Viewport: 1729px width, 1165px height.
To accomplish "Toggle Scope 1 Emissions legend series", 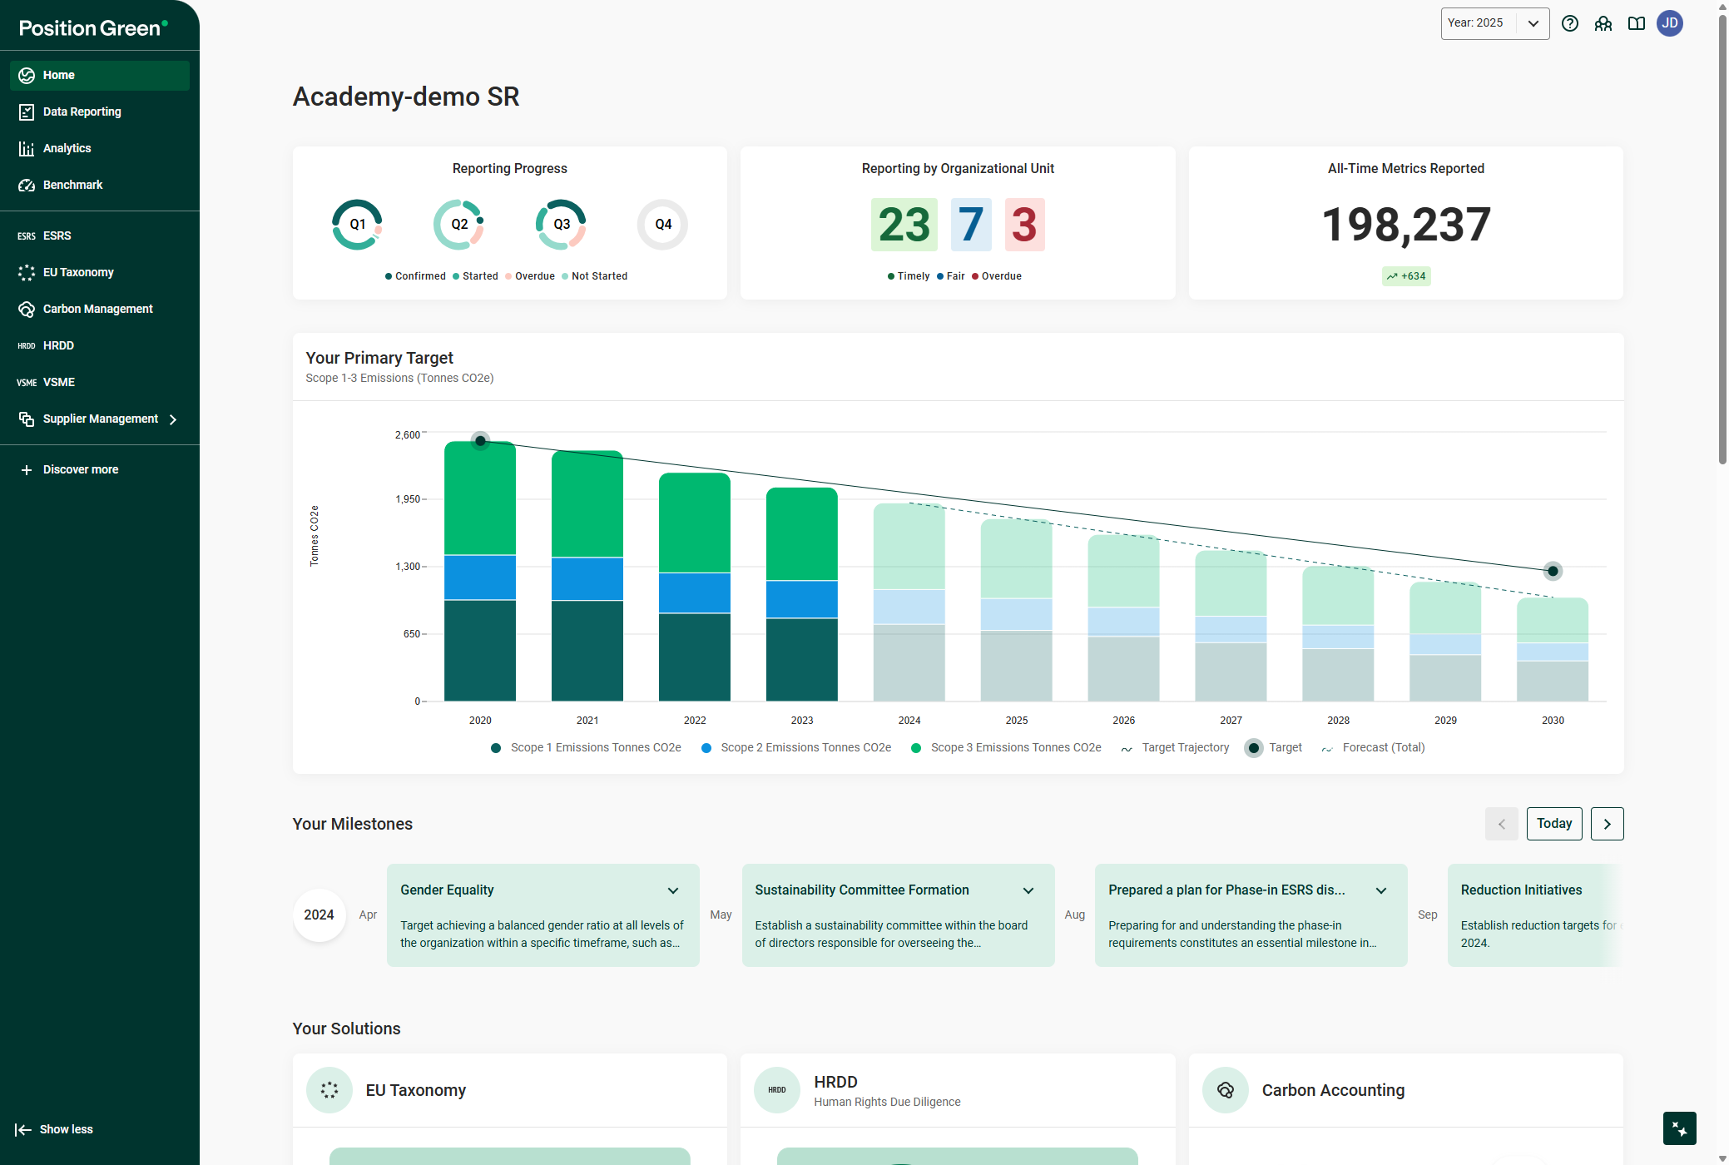I will coord(587,747).
